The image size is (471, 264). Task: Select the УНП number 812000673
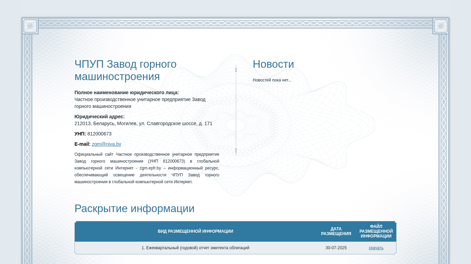(99, 134)
